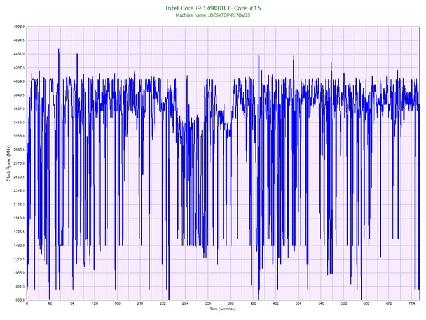Click the x-axis tick label 84
Viewport: 426px width, 320px height.
click(x=72, y=303)
